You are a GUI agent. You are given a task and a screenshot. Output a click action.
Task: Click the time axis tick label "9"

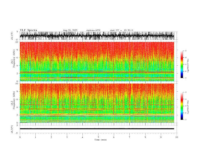[x=161, y=137]
